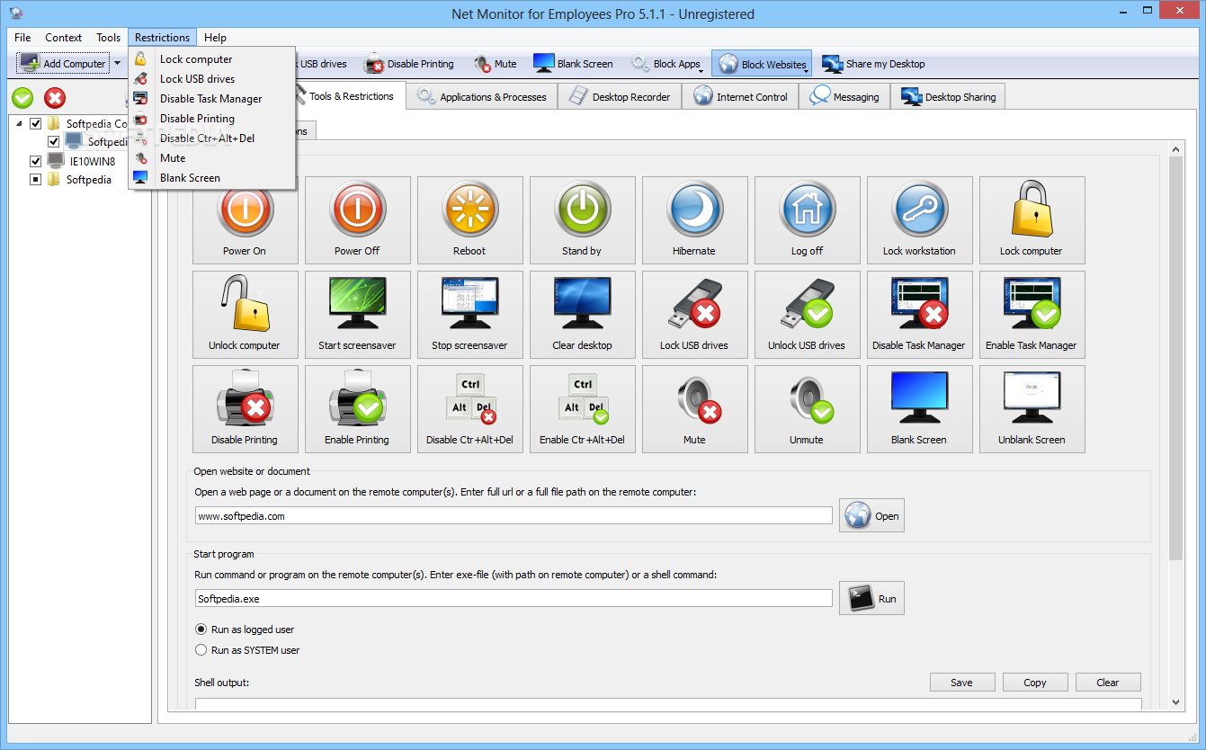Click the Lock computer padlock tile
The width and height of the screenshot is (1206, 750).
coord(1032,219)
